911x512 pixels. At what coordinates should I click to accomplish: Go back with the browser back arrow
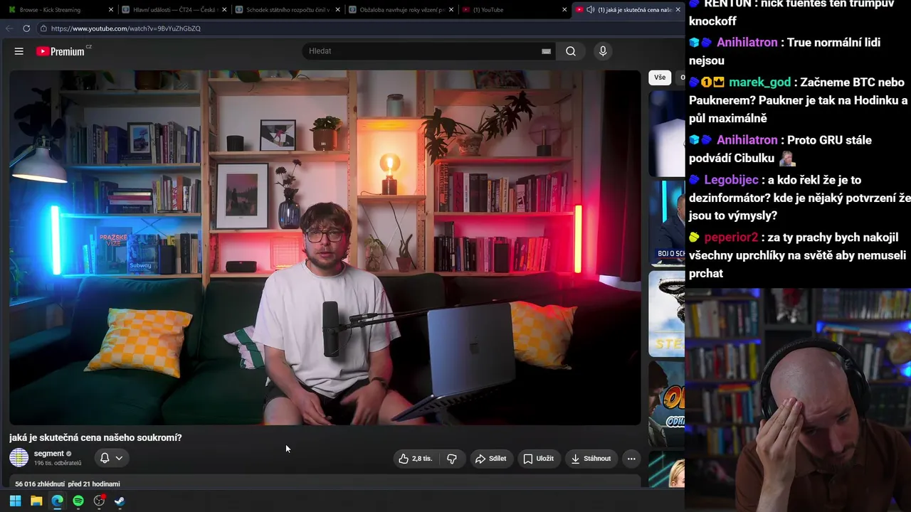[x=9, y=28]
